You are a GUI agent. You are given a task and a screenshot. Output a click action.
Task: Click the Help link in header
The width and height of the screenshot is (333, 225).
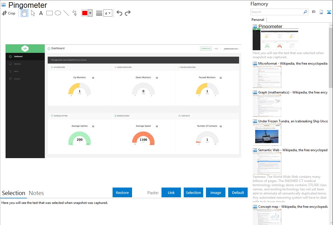(x=216, y=49)
